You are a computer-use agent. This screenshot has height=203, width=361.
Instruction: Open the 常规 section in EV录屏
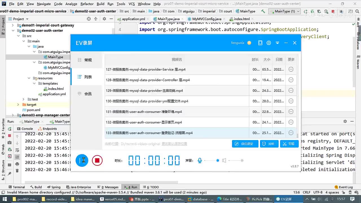[x=86, y=60]
